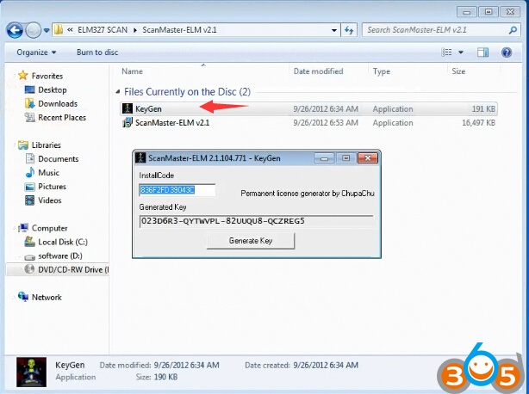Image resolution: width=529 pixels, height=394 pixels.
Task: Open the Videos library
Action: [x=50, y=200]
